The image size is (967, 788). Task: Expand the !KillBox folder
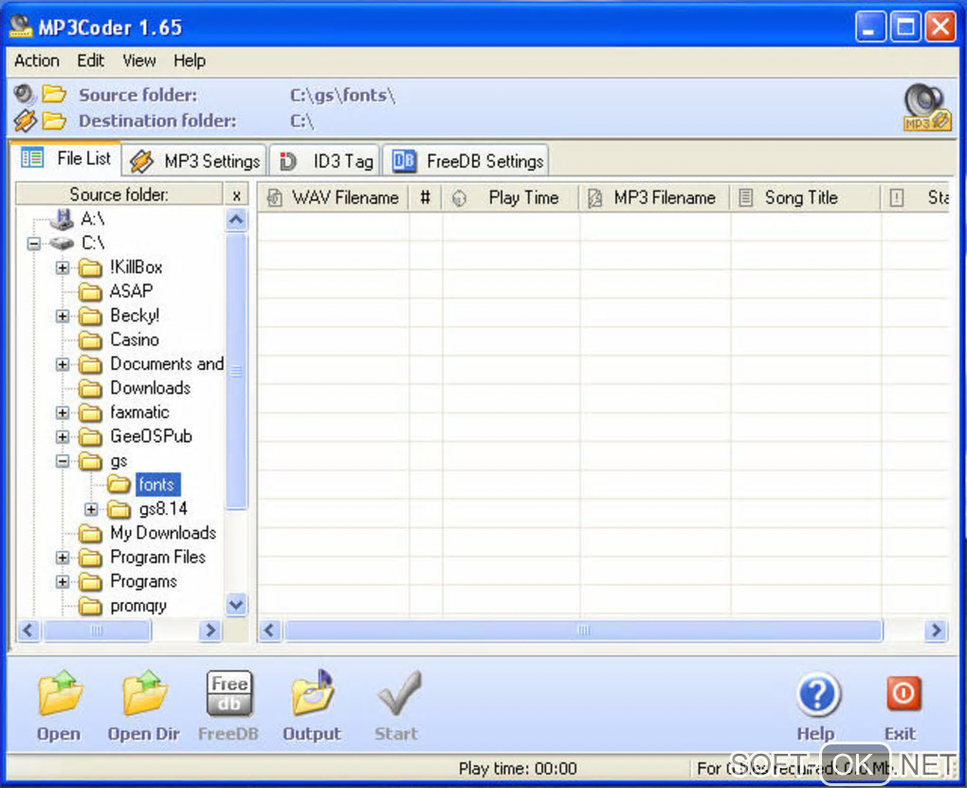pos(63,267)
